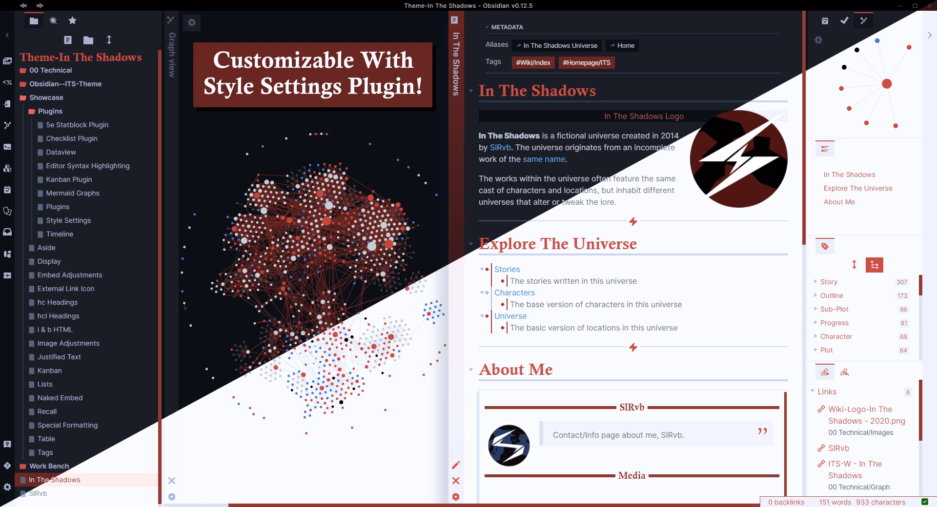The image size is (937, 507).
Task: Open the Graph view settings gear
Action: (192, 22)
